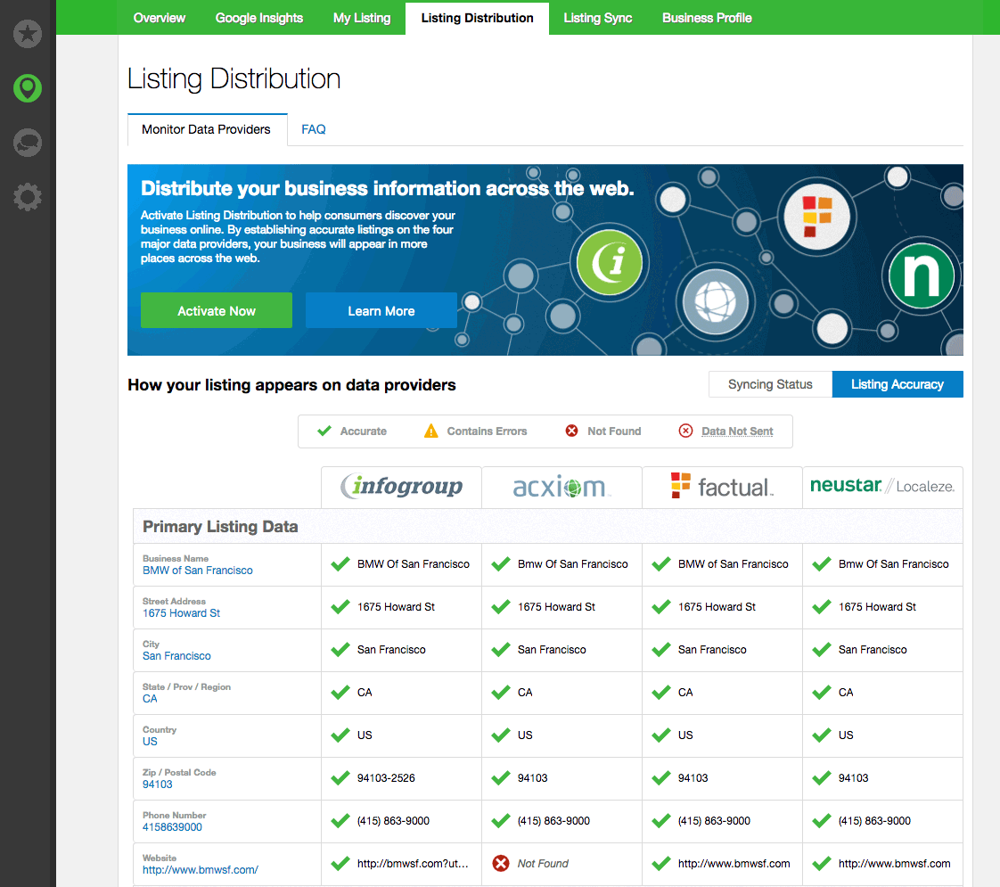
Task: Click the 4158639000 phone number link
Action: point(172,826)
